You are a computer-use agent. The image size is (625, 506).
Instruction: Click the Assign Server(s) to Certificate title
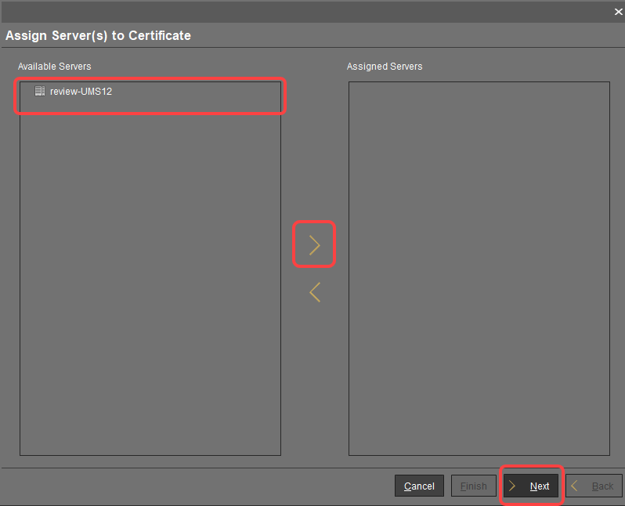[x=98, y=35]
